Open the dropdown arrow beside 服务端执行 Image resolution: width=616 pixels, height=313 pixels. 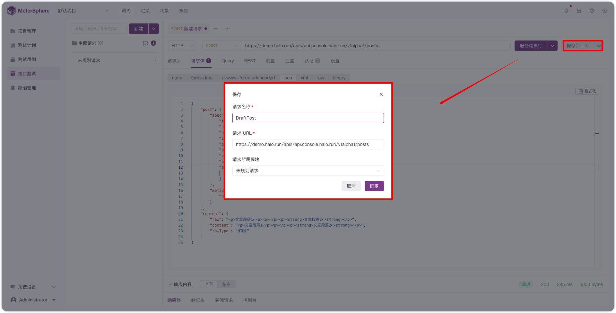tap(552, 46)
